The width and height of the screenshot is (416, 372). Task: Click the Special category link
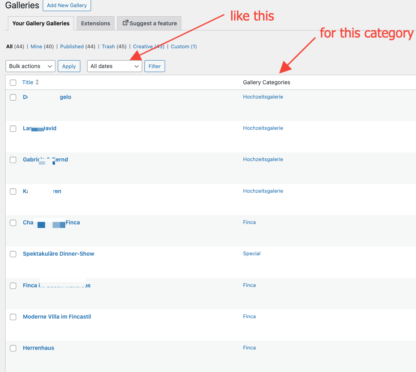pos(251,253)
